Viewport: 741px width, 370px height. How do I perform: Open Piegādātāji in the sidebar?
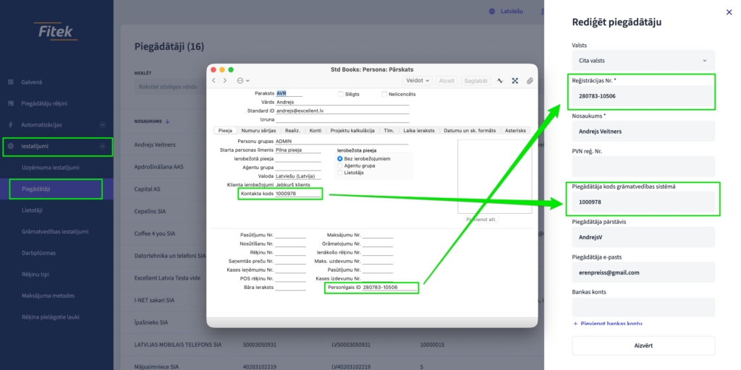36,189
